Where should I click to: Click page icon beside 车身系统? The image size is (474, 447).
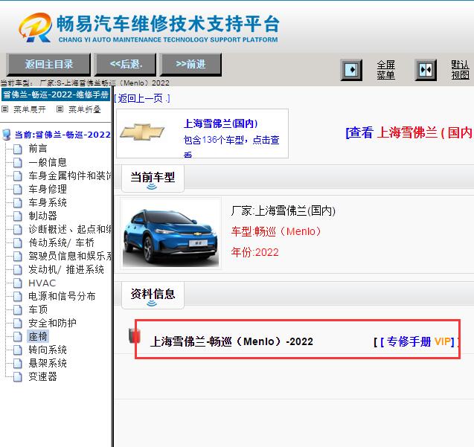pyautogui.click(x=18, y=202)
